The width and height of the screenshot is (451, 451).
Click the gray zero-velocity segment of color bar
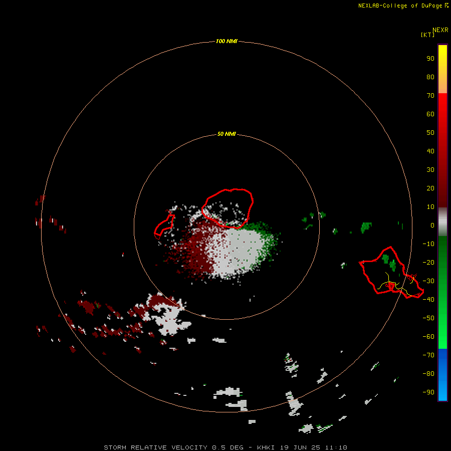pyautogui.click(x=442, y=222)
